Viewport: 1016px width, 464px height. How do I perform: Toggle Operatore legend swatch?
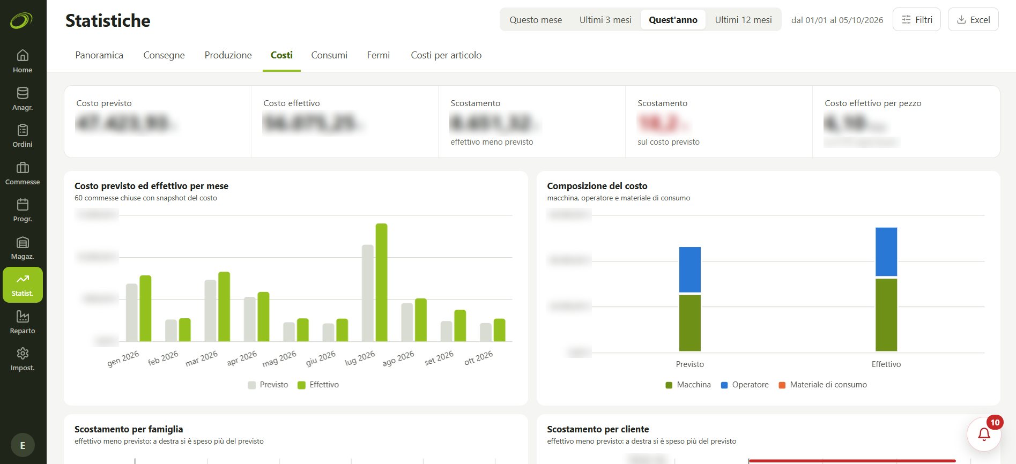click(x=724, y=385)
